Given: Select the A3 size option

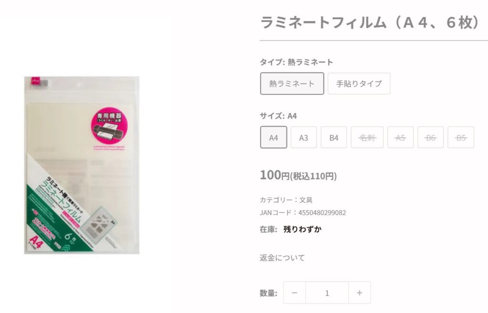Looking at the screenshot, I should [304, 137].
